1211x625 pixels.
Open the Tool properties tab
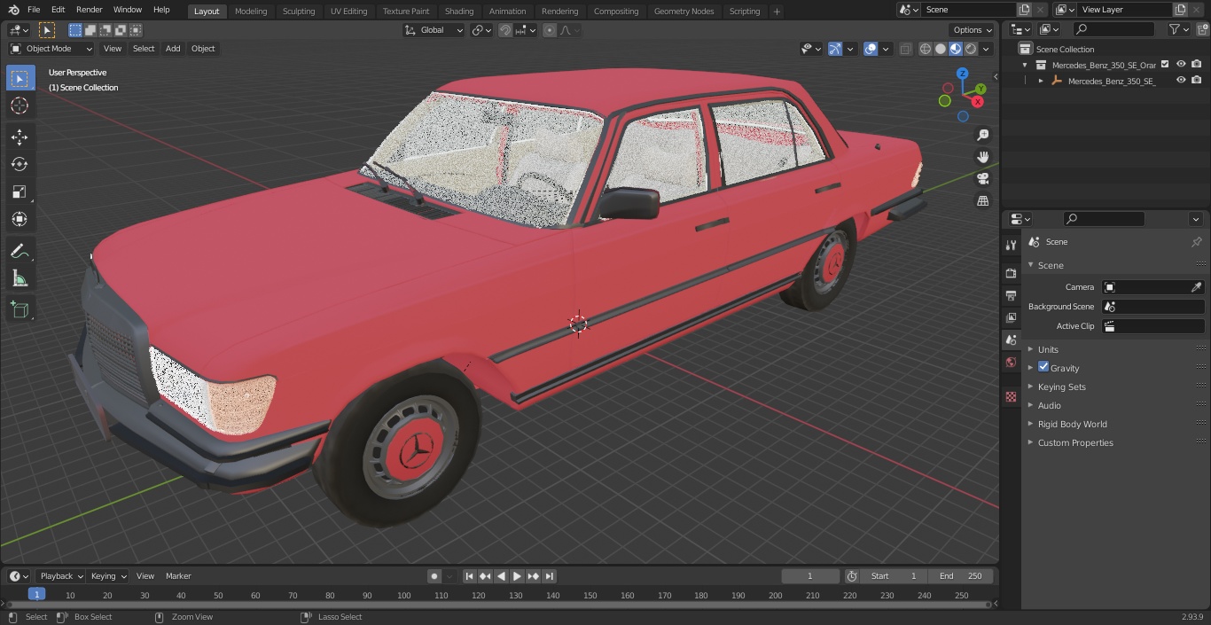click(x=1011, y=246)
